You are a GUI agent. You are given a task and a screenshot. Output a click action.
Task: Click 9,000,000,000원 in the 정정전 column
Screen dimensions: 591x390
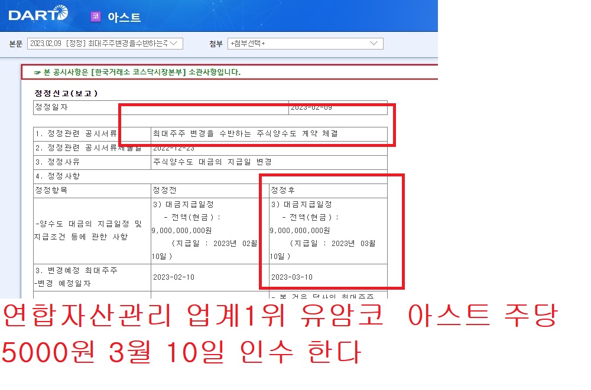[x=181, y=230]
